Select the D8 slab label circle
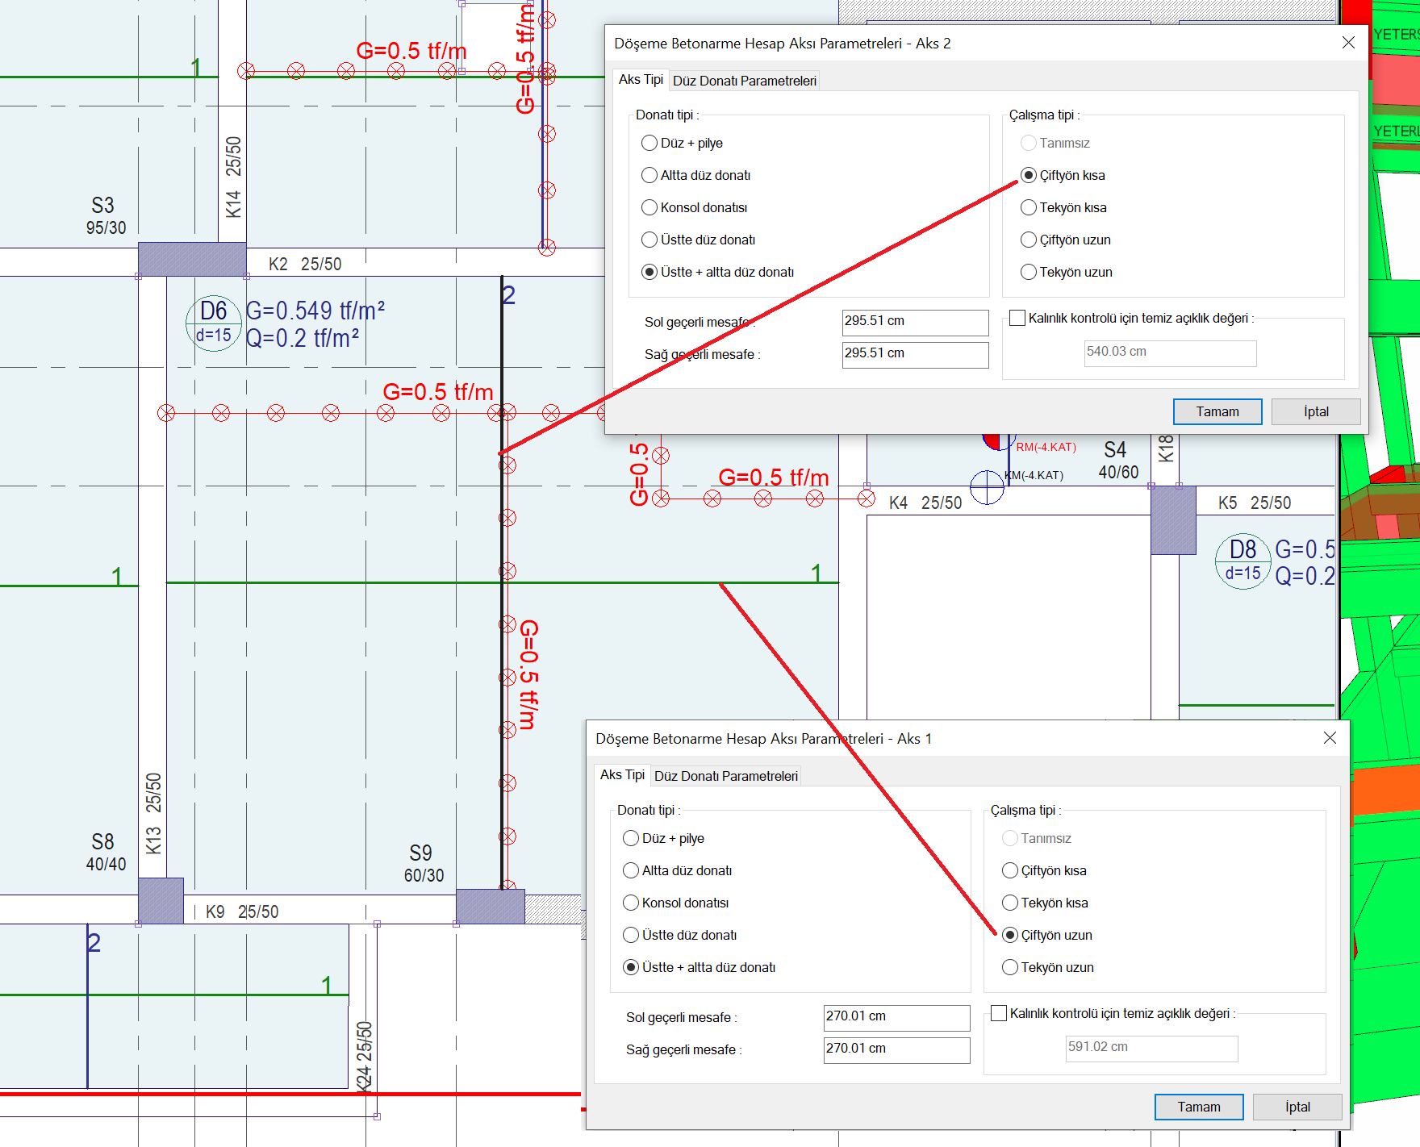 pos(1242,561)
